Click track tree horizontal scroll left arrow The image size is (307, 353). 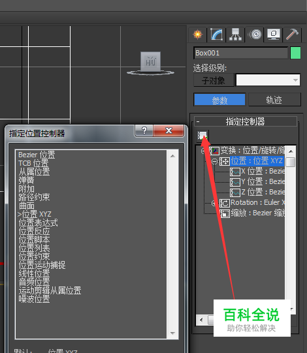pos(201,320)
